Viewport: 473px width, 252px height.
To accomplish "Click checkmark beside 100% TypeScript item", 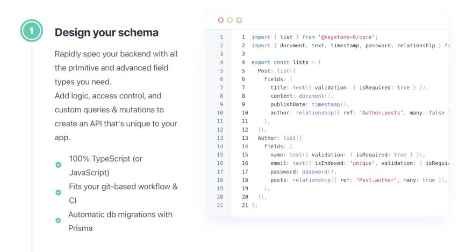I will 59,165.
